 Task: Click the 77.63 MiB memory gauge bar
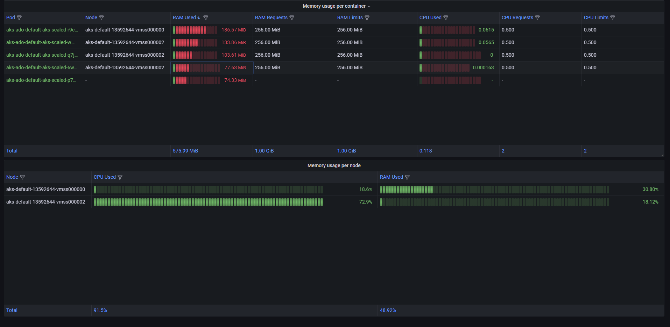pyautogui.click(x=196, y=67)
